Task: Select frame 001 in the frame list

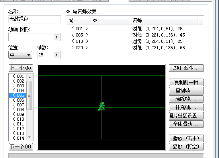Action: pos(18,76)
